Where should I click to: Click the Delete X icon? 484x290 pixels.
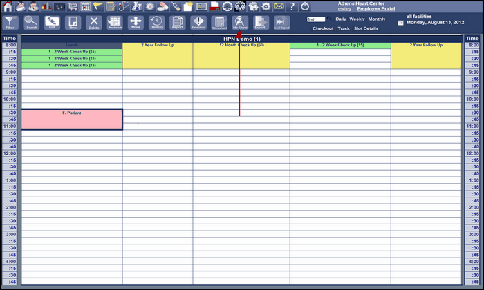(94, 22)
